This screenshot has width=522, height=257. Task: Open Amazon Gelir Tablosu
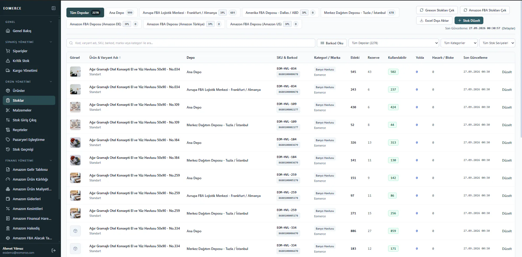point(29,170)
